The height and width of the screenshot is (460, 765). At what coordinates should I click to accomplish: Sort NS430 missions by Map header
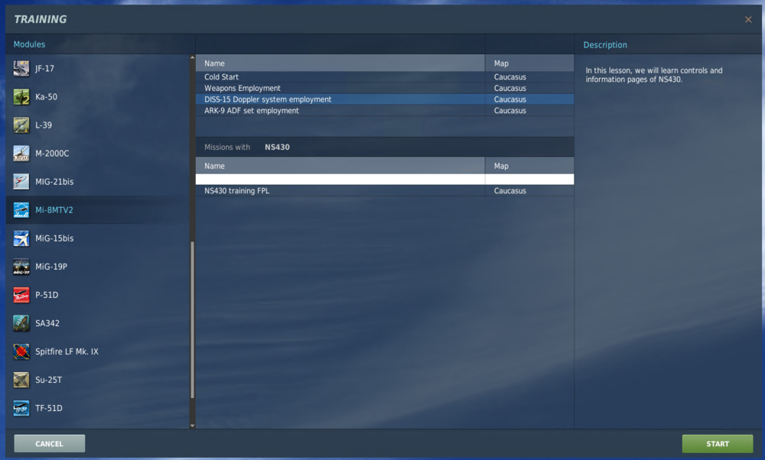point(529,166)
